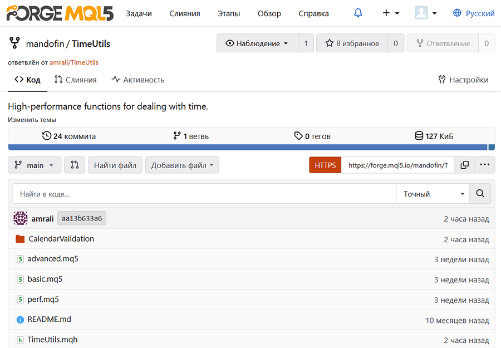
Task: Open advanced.mq5 file
Action: (53, 259)
